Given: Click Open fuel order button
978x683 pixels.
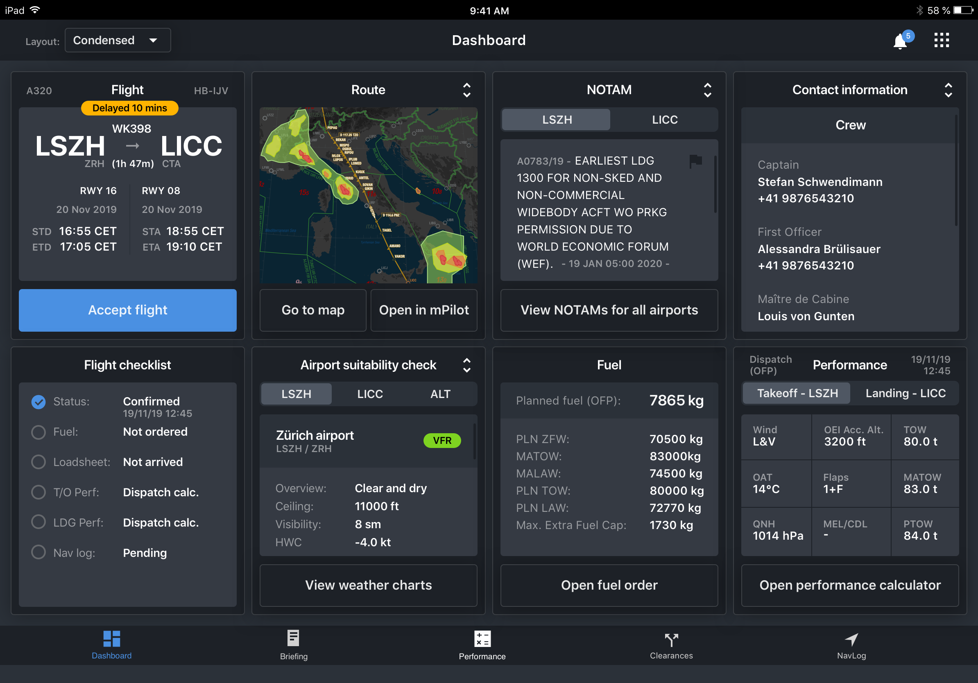Looking at the screenshot, I should [609, 585].
